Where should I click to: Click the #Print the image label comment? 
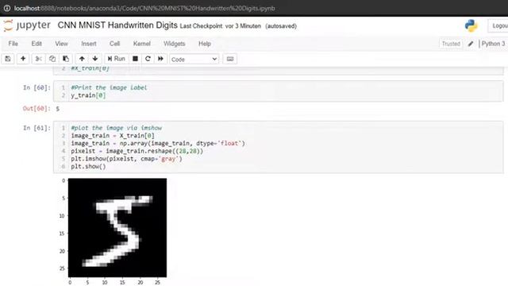(x=110, y=87)
